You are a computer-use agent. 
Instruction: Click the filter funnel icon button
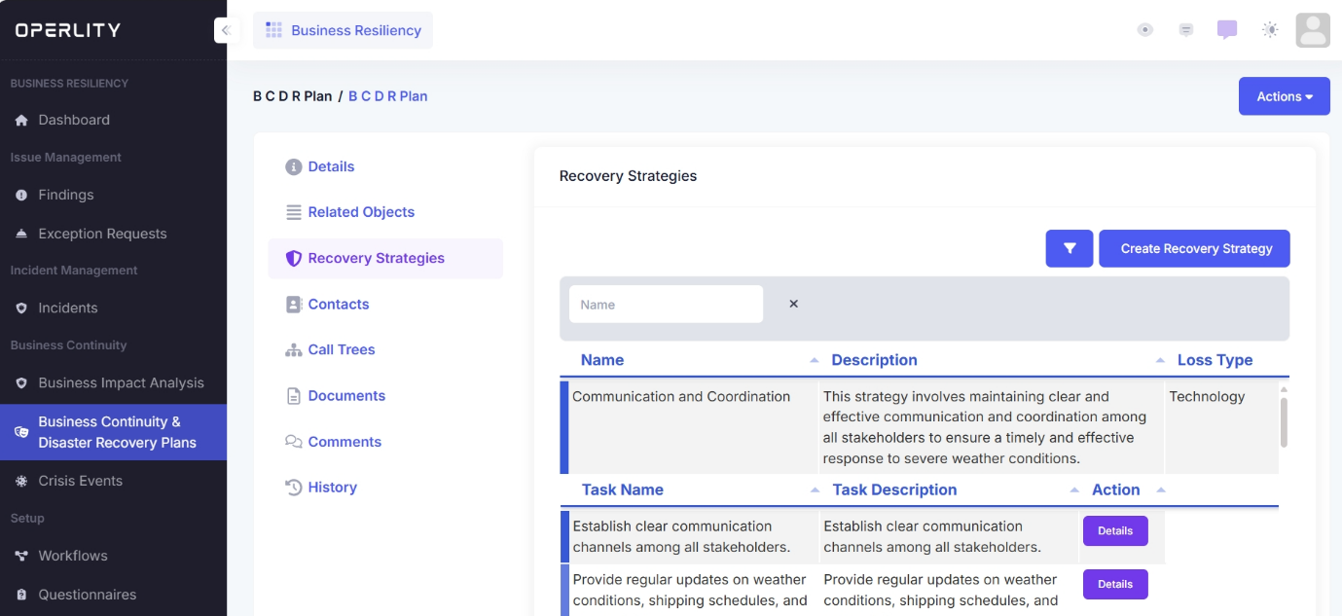click(1070, 248)
